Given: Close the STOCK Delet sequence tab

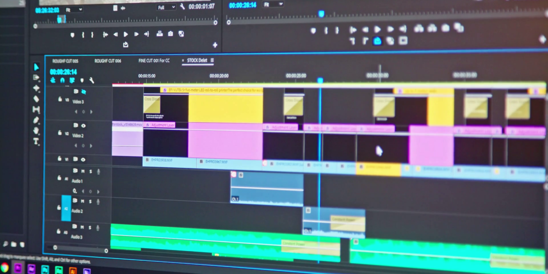Looking at the screenshot, I should [183, 61].
